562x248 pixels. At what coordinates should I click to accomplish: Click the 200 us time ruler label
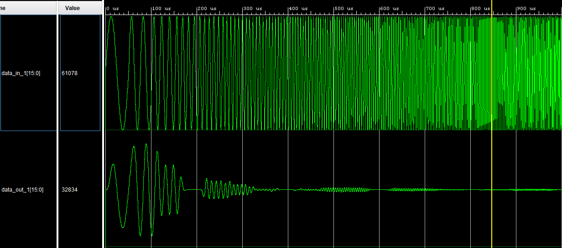coord(207,8)
